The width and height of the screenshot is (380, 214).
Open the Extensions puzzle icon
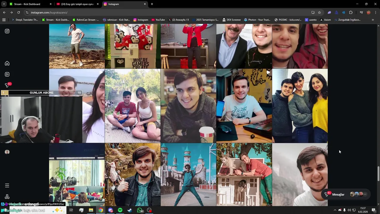(351, 12)
